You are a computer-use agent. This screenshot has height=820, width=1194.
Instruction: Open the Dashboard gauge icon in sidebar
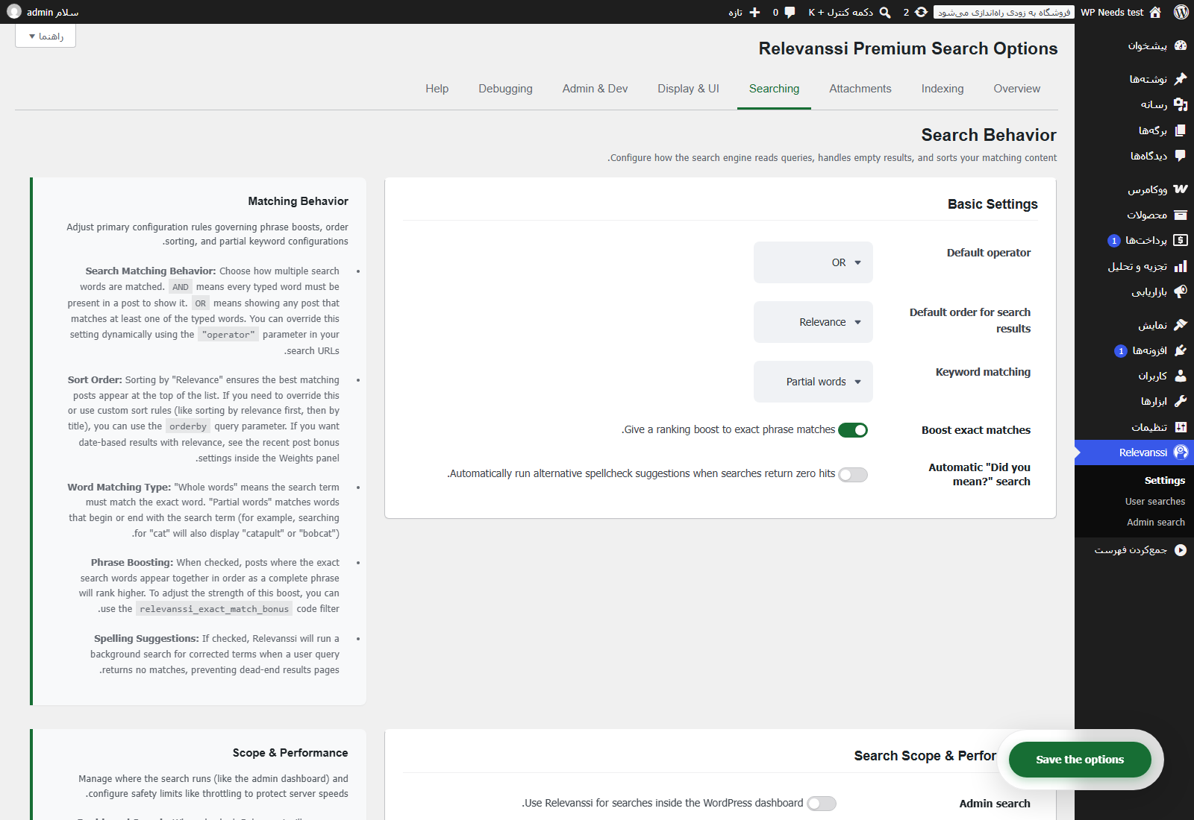1181,45
